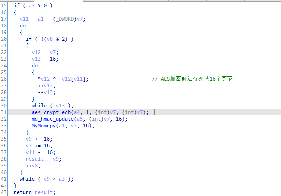
Task: Click '++v12;' on line 27
Action: [x=47, y=86]
